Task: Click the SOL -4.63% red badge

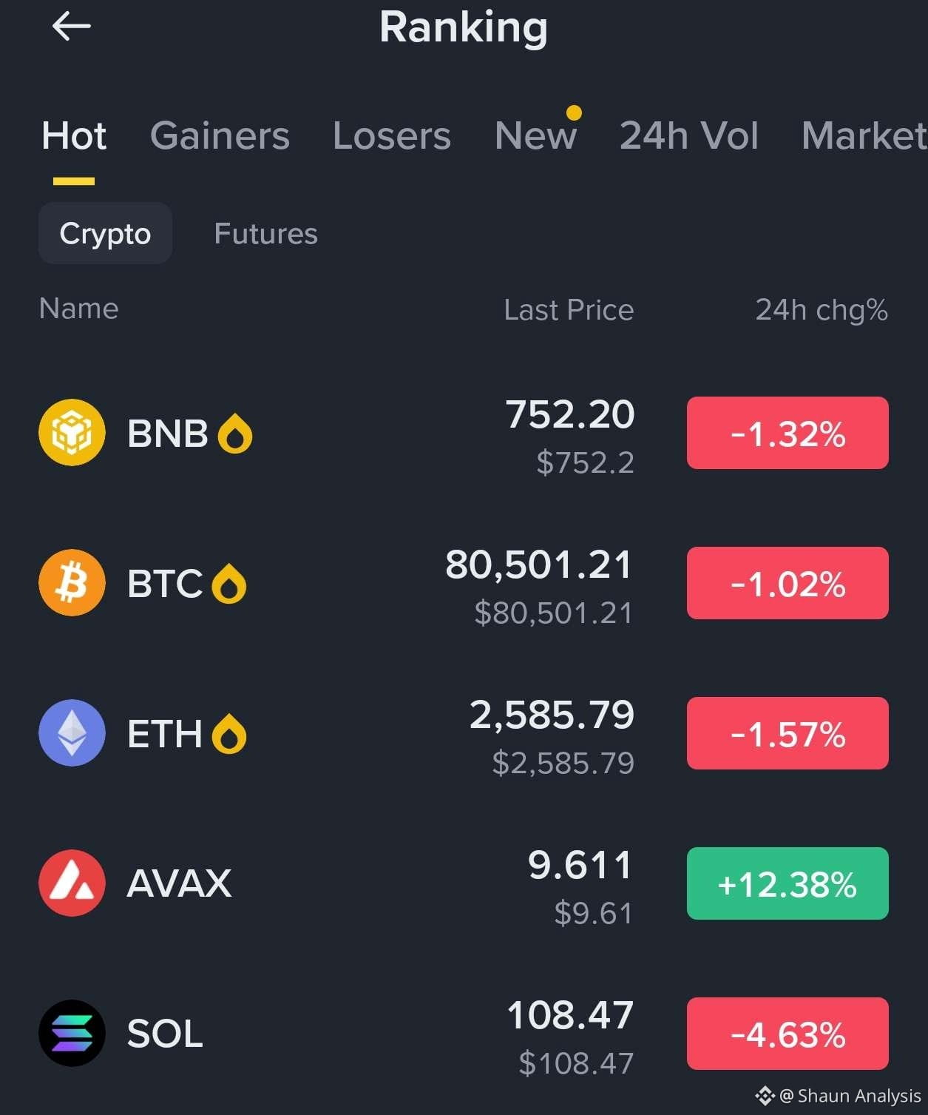Action: click(788, 1034)
